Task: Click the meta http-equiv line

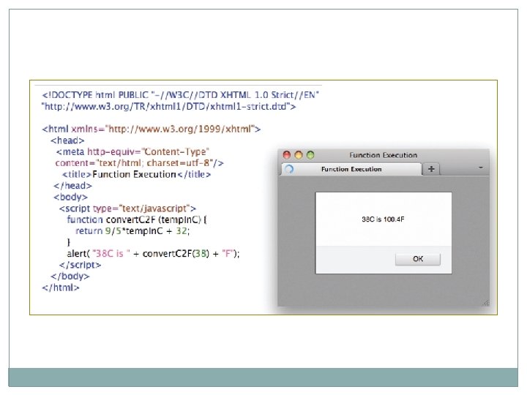Action: click(132, 152)
